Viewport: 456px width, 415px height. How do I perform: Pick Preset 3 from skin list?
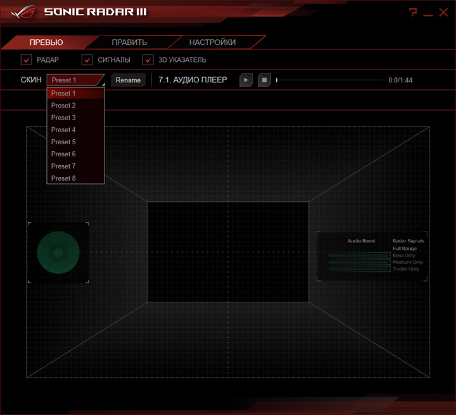[x=75, y=118]
